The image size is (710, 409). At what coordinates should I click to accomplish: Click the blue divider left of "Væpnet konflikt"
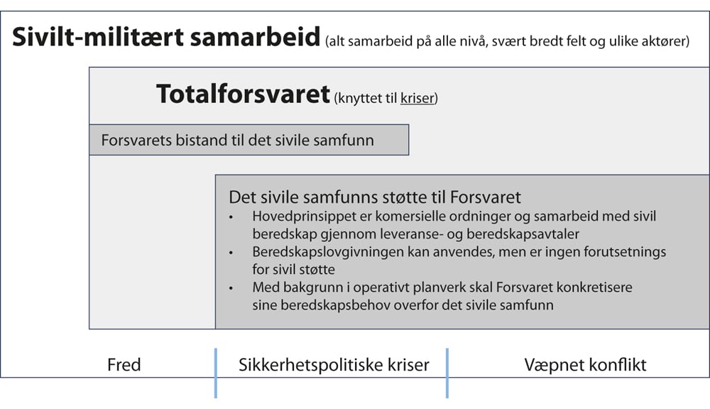tap(447, 372)
